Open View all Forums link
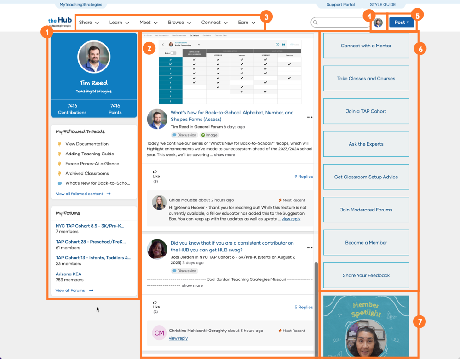The height and width of the screenshot is (359, 460). pyautogui.click(x=74, y=291)
